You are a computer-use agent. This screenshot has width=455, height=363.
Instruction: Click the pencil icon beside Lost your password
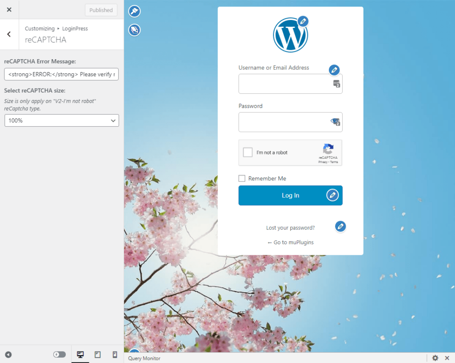340,226
